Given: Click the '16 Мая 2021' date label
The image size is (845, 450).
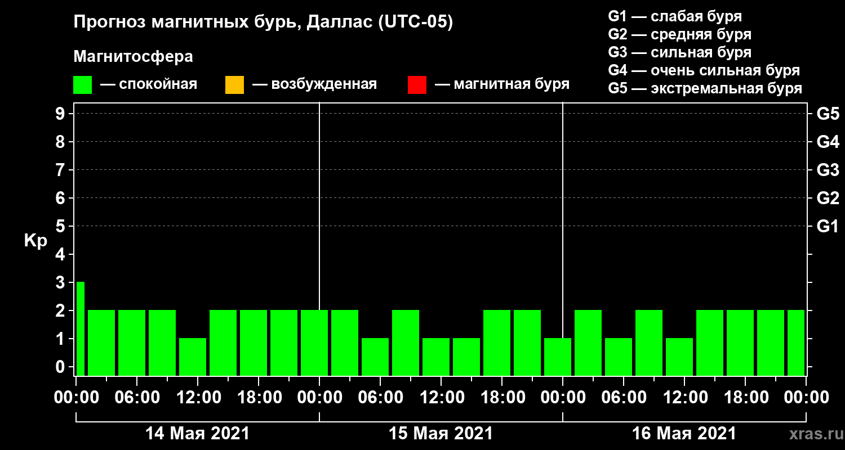Looking at the screenshot, I should pyautogui.click(x=684, y=433).
